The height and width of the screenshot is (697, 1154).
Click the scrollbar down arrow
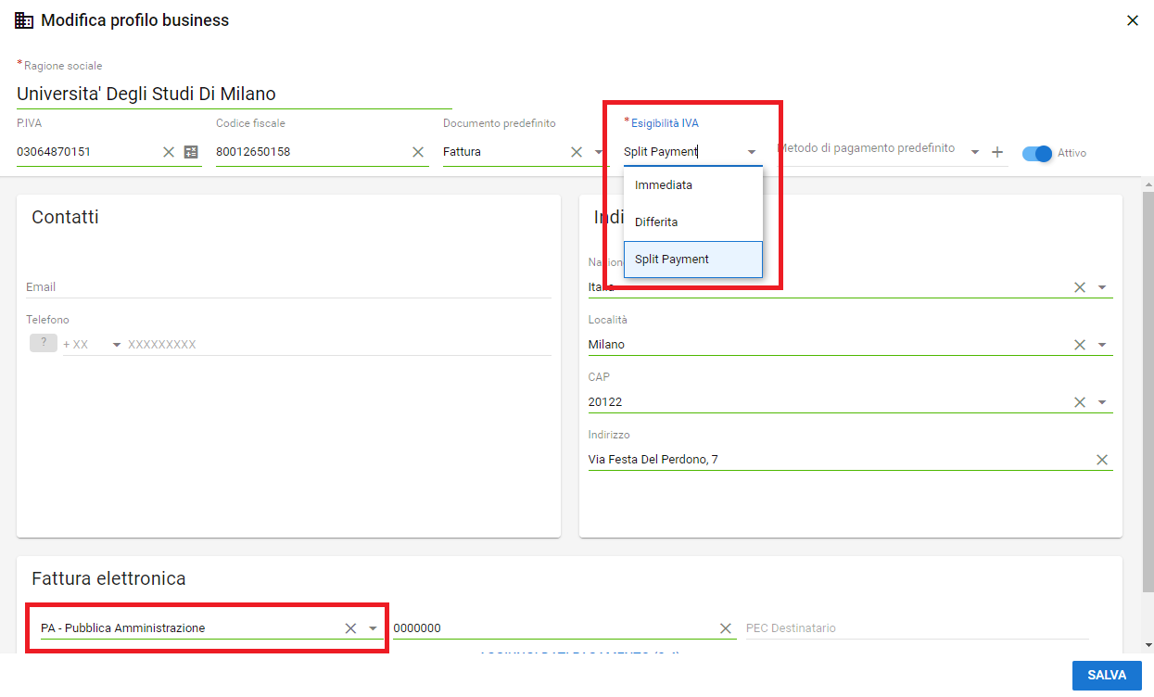coord(1148,645)
